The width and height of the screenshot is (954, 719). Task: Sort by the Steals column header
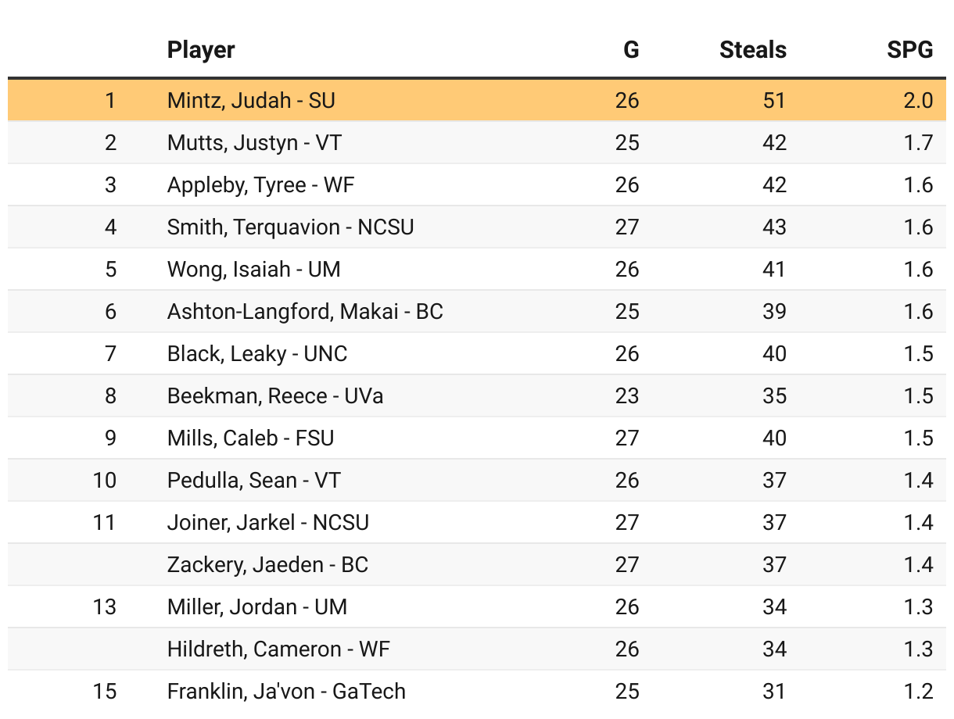coord(752,50)
